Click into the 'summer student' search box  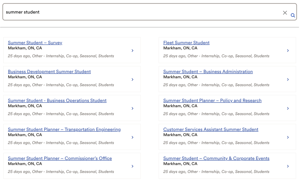[x=140, y=12]
